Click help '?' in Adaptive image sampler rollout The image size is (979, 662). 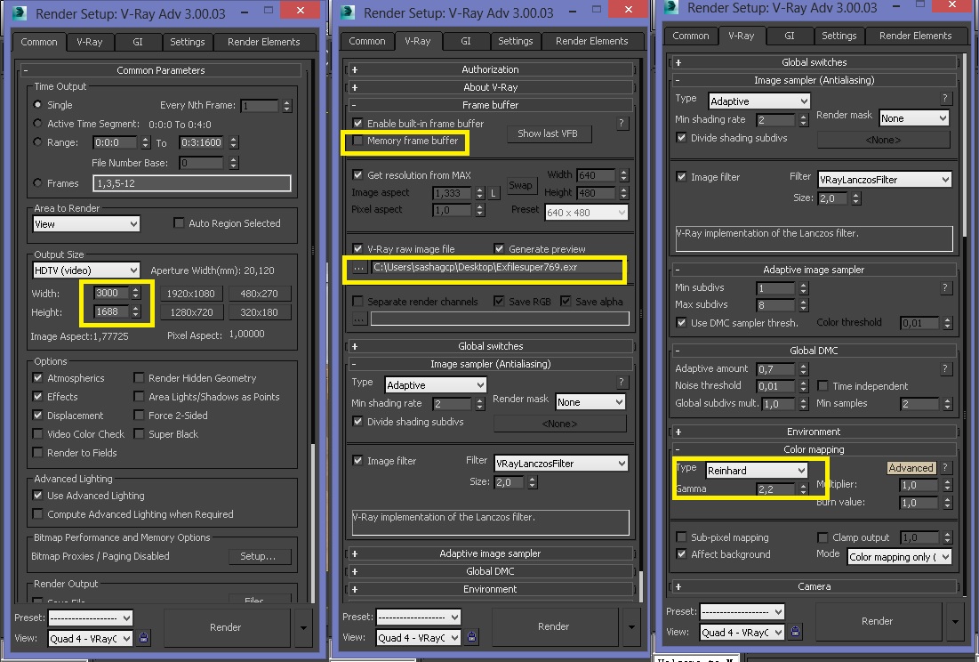point(944,287)
